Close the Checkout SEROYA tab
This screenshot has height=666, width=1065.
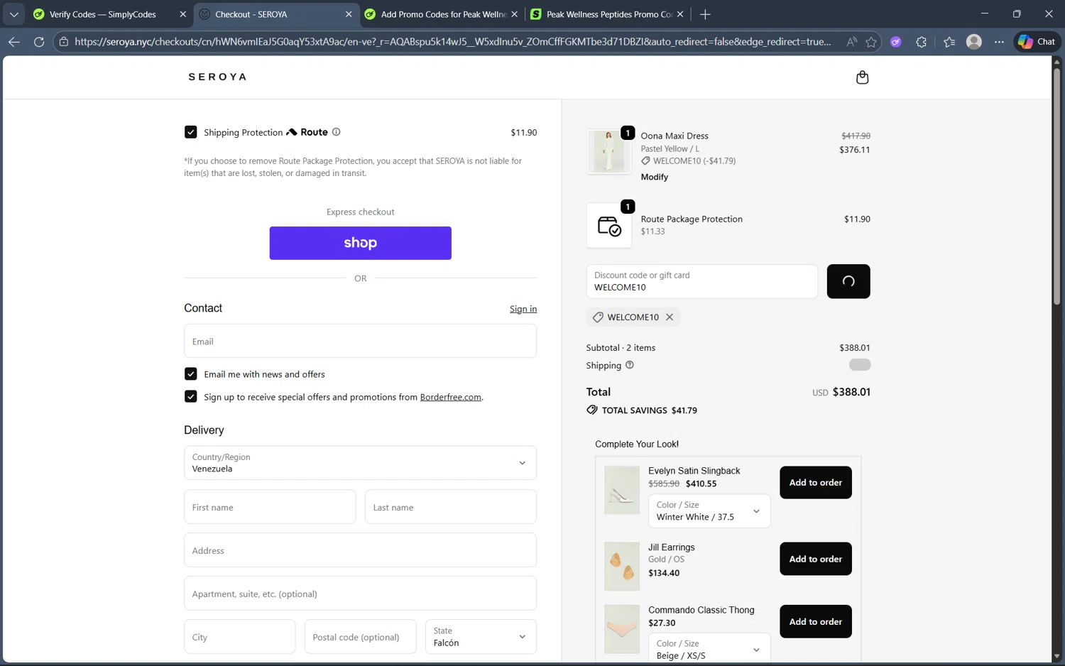tap(349, 14)
